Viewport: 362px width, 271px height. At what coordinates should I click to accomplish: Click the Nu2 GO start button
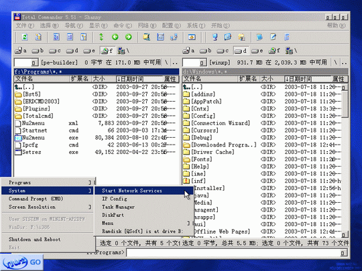tap(21, 262)
